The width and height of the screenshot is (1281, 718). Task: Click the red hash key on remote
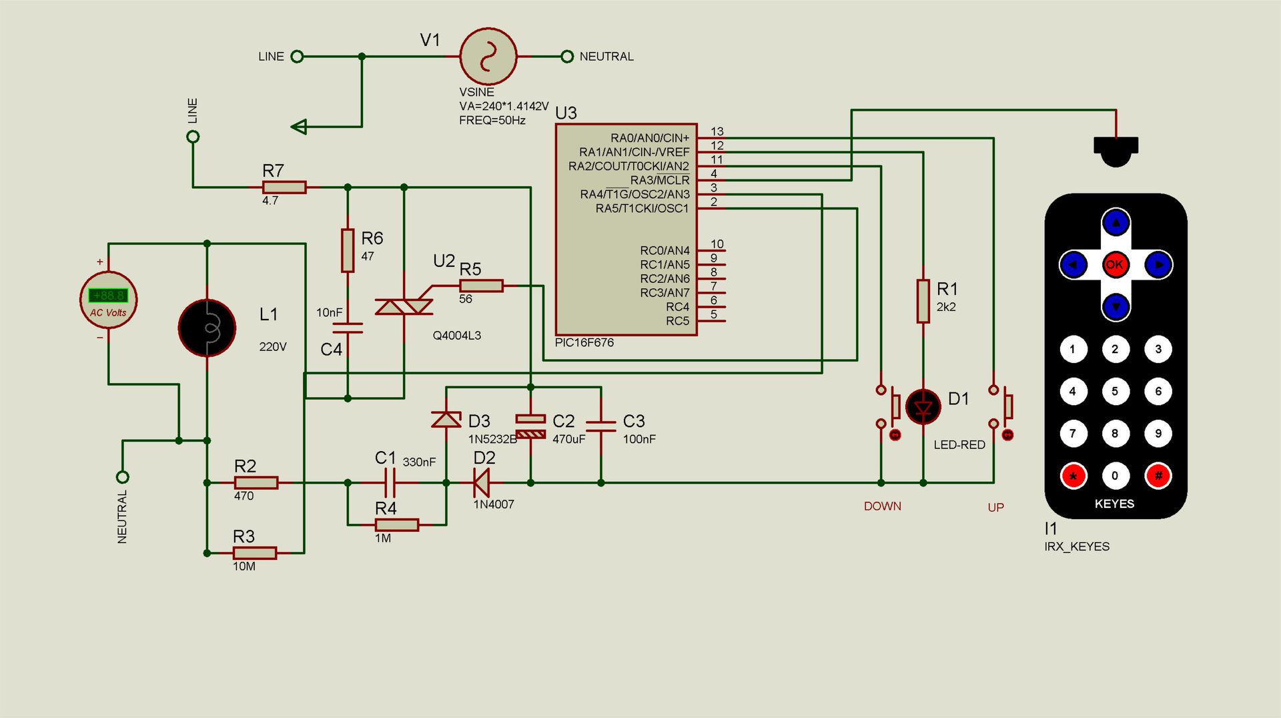pyautogui.click(x=1158, y=476)
